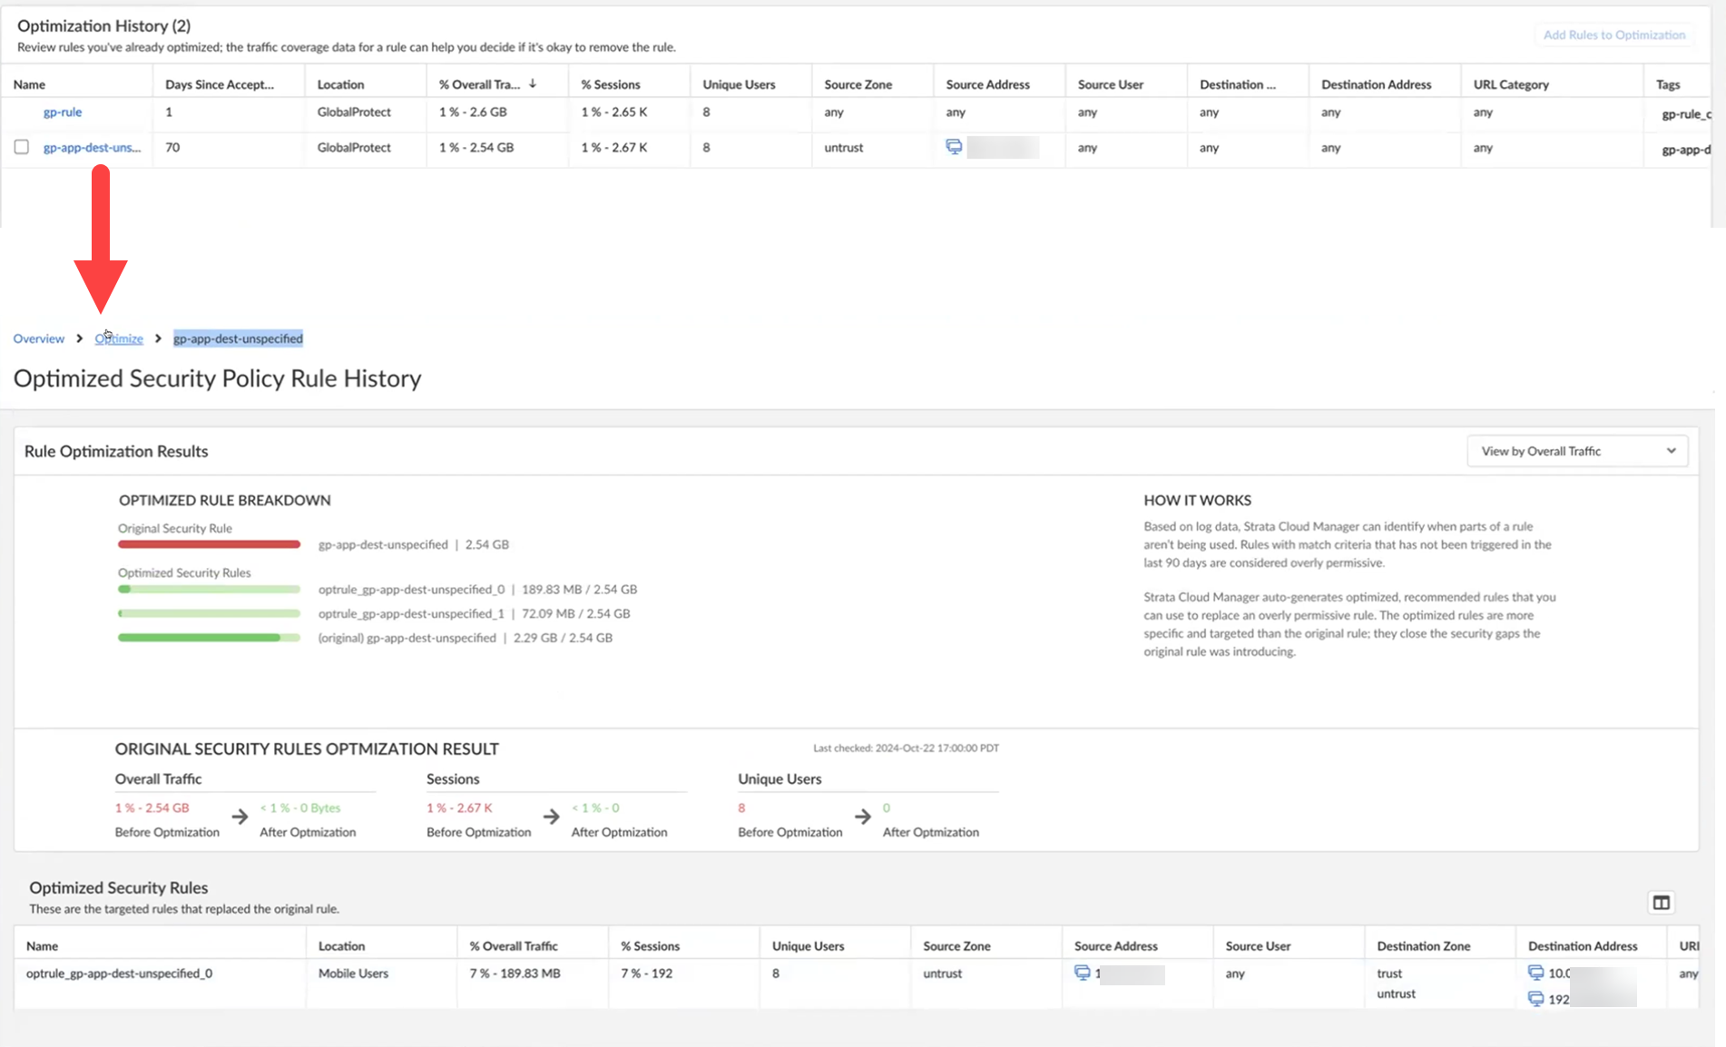Click the column layout icon above rules table
1726x1047 pixels.
coord(1661,903)
